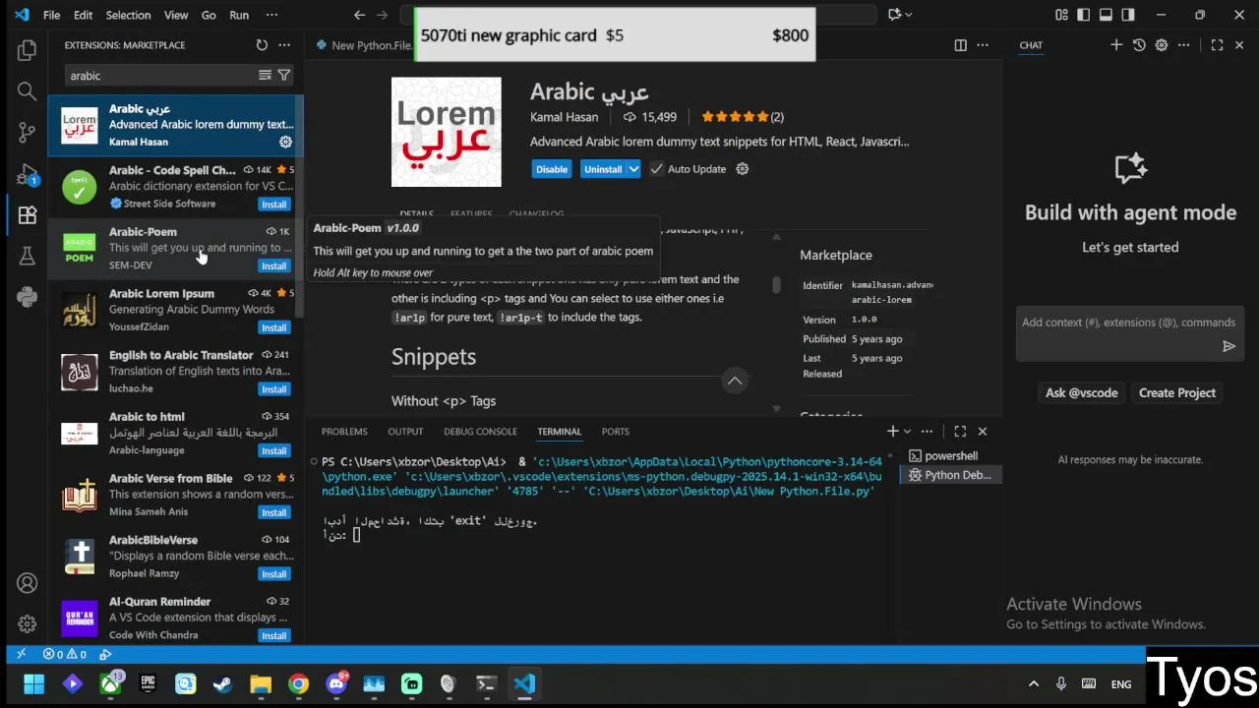Screen dimensions: 1259x708
Task: Toggle the secondary side bar layout
Action: coord(1128,15)
